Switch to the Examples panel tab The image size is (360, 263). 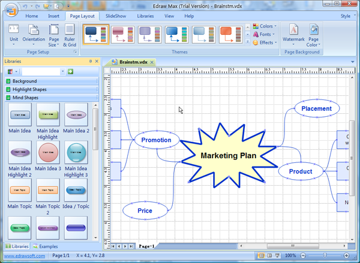tap(46, 246)
